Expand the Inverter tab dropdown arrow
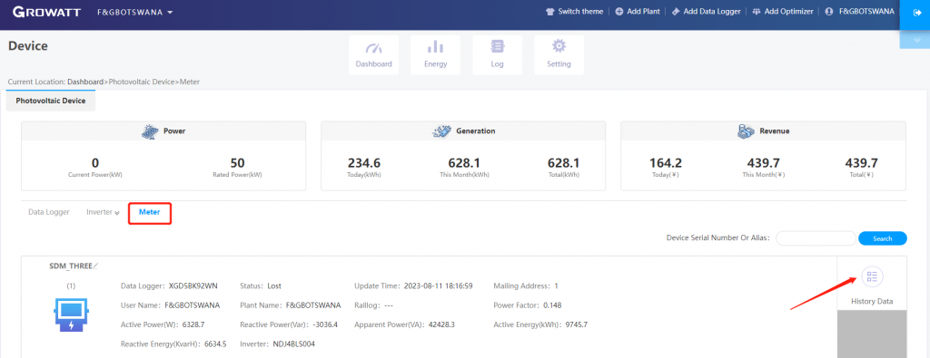 coord(117,213)
